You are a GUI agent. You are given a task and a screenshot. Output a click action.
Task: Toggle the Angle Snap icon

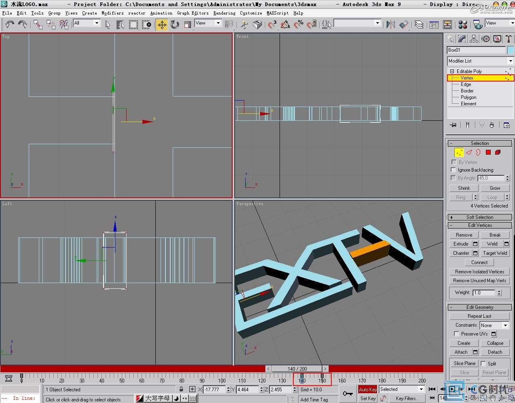click(285, 25)
